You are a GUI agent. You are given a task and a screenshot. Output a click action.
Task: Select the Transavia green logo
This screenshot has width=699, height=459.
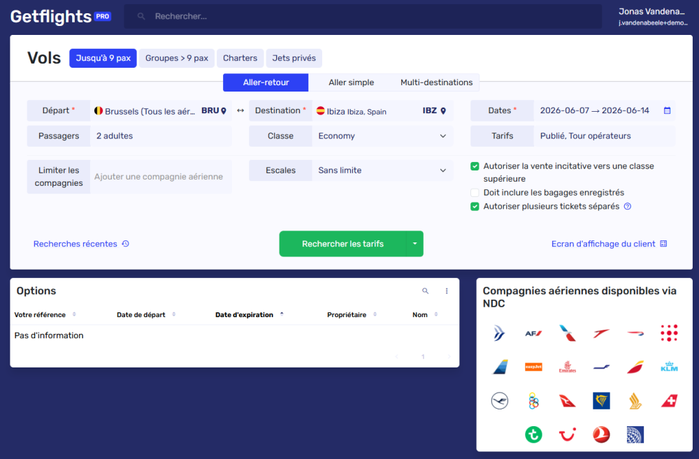click(x=533, y=434)
